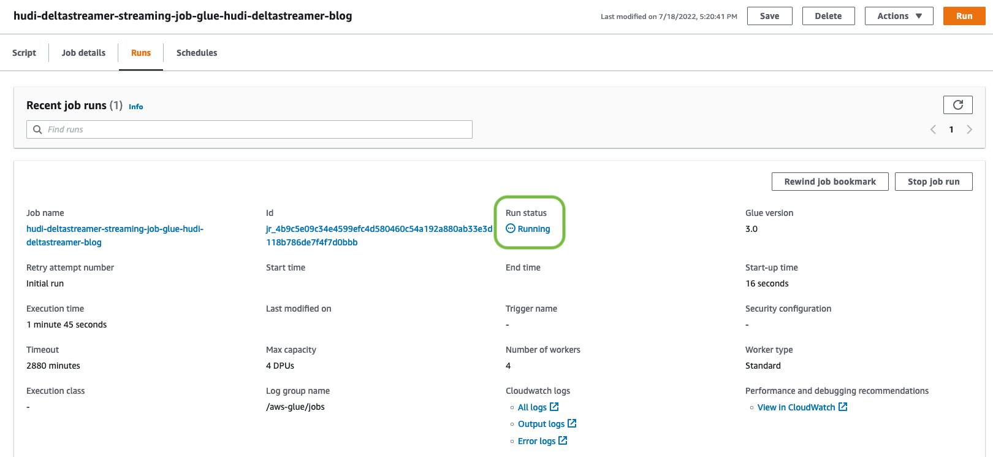Open the Actions dropdown menu
993x457 pixels.
pyautogui.click(x=899, y=16)
